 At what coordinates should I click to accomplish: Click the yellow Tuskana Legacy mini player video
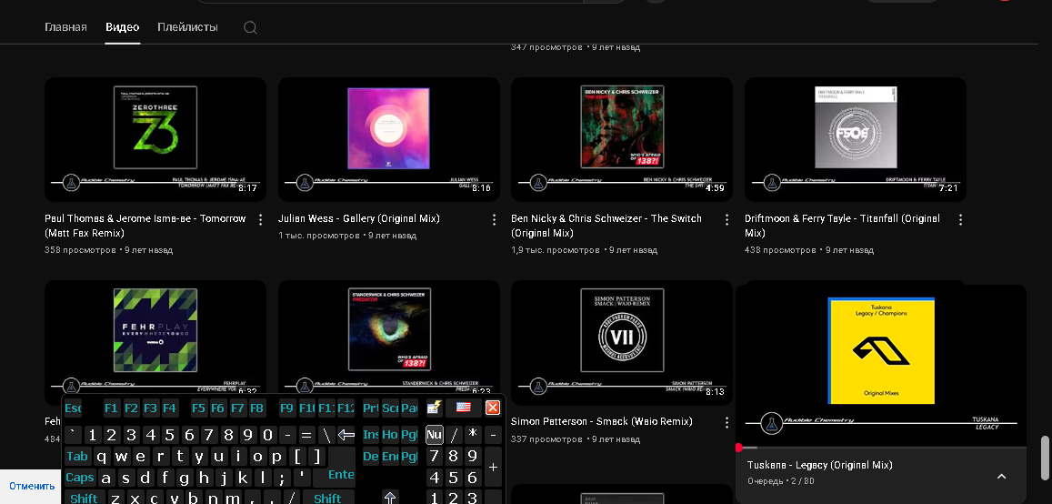(882, 366)
